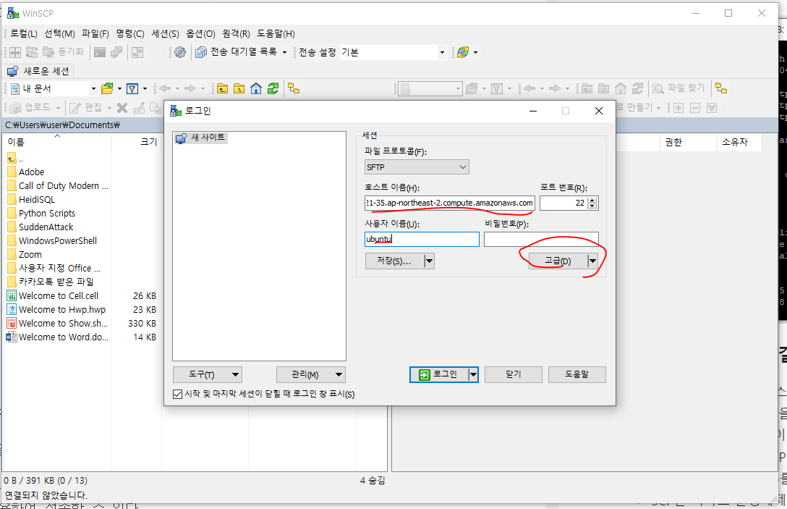
Task: Open the 옵션(O) menu
Action: tap(201, 33)
